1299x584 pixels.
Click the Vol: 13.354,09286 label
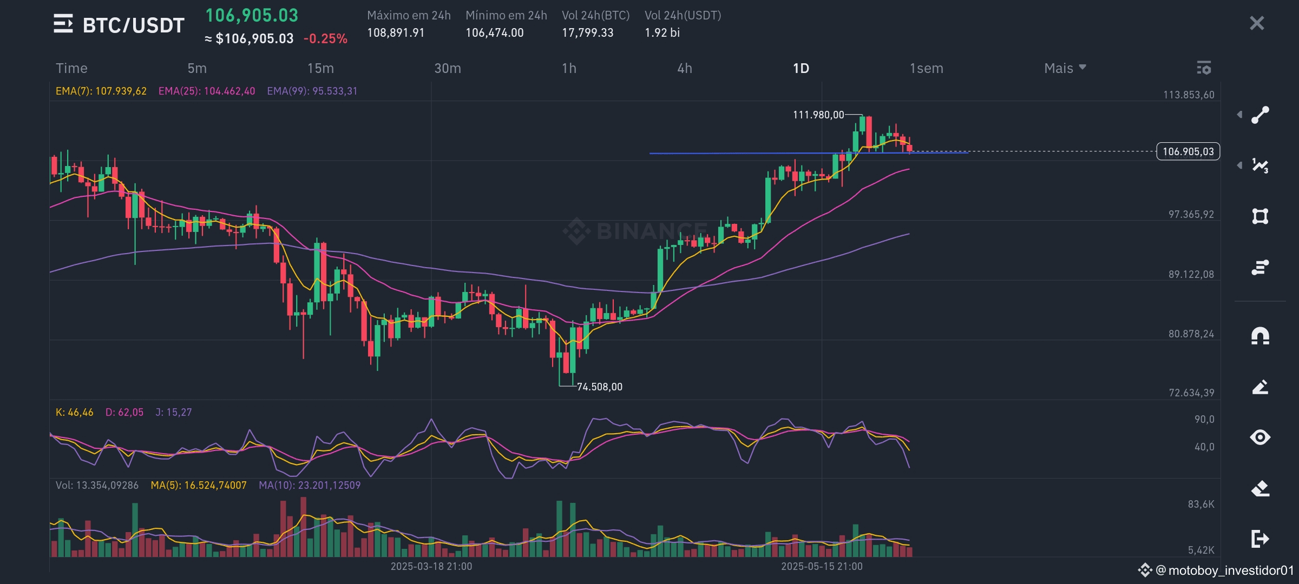pyautogui.click(x=97, y=485)
